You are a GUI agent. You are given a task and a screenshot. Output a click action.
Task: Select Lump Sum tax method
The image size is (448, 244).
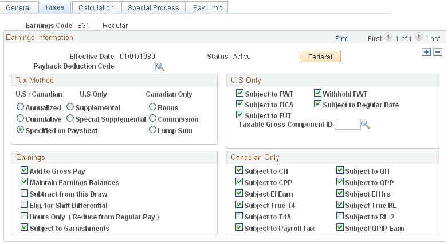(x=153, y=130)
